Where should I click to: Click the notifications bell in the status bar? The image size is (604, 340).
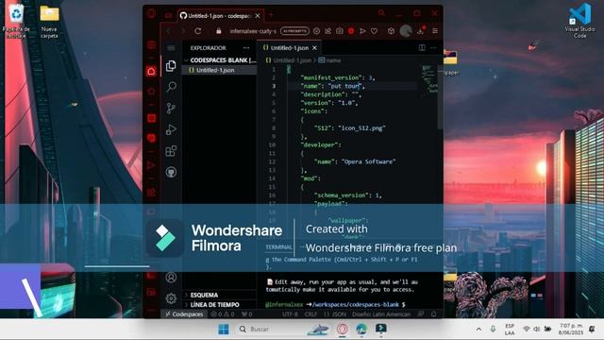pyautogui.click(x=434, y=314)
